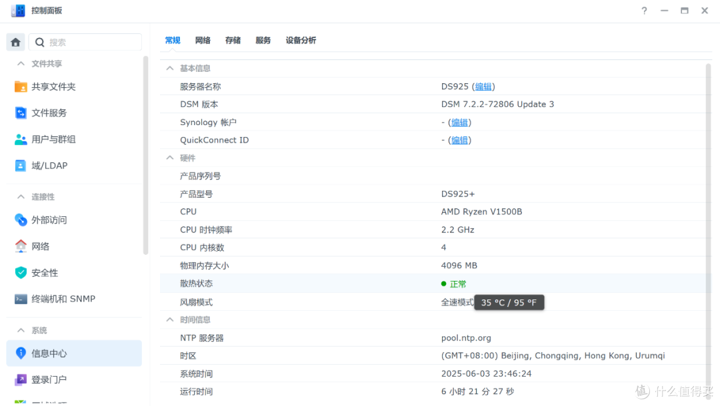Viewport: 720px width, 406px height.
Task: Select the DSM 7.2.2-72806 Update 3 value
Action: point(497,104)
